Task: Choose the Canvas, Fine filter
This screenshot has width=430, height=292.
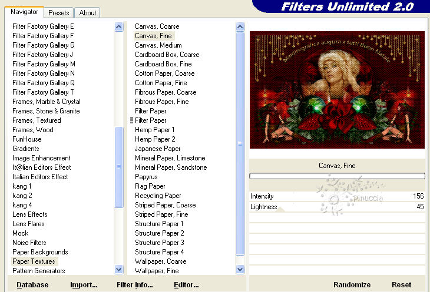Action: pyautogui.click(x=153, y=36)
